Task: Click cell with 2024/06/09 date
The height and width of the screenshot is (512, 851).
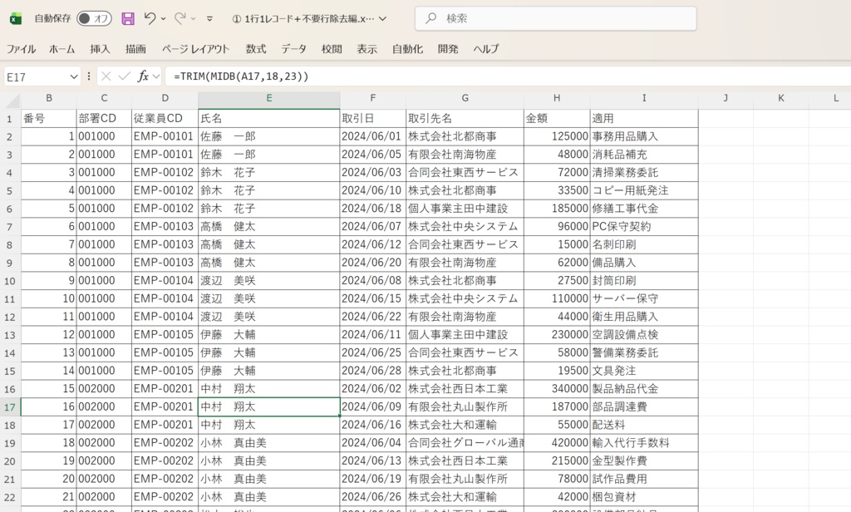Action: point(373,406)
